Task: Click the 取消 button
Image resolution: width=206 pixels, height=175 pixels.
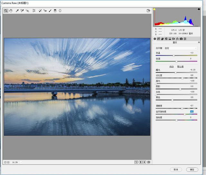Action: [x=176, y=170]
